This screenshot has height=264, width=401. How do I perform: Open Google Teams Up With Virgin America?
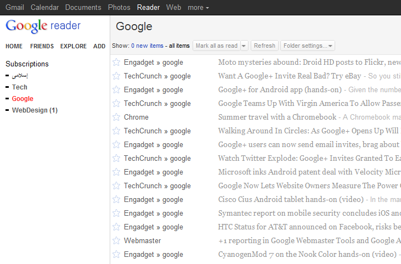(x=309, y=103)
